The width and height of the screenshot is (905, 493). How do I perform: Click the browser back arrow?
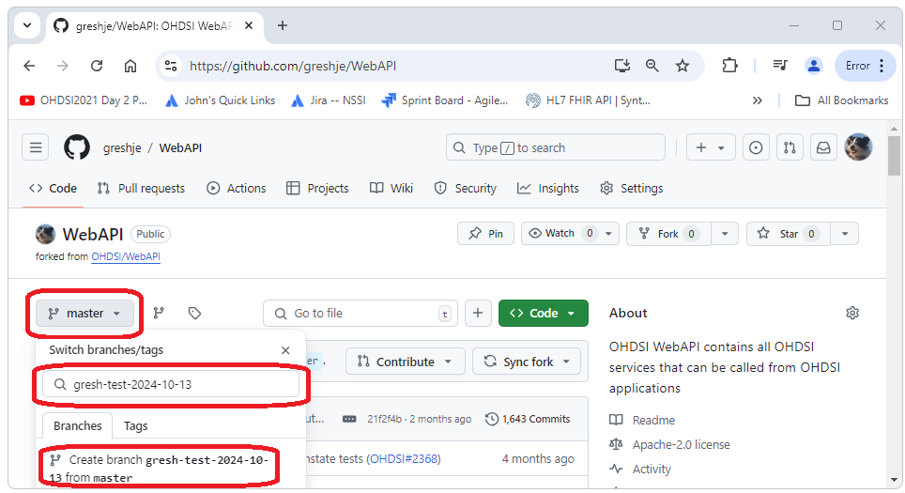(29, 66)
